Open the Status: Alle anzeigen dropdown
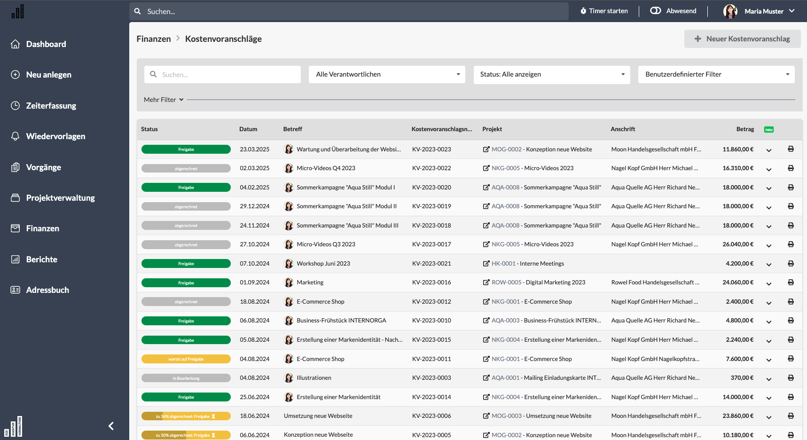Image resolution: width=807 pixels, height=440 pixels. coord(551,74)
